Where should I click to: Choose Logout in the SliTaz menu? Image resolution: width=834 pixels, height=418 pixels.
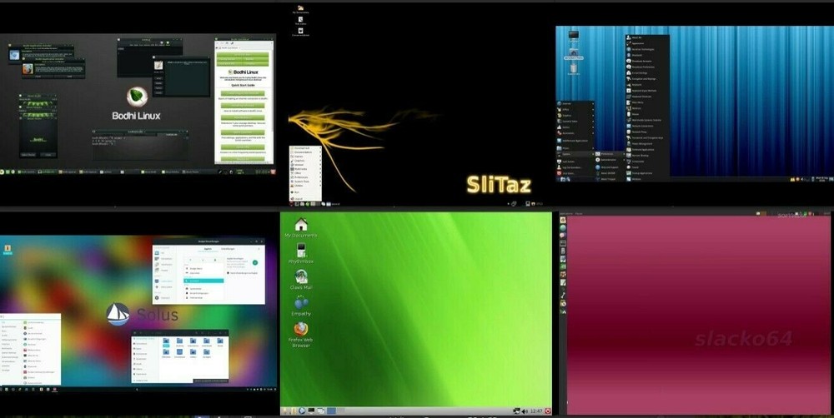306,199
